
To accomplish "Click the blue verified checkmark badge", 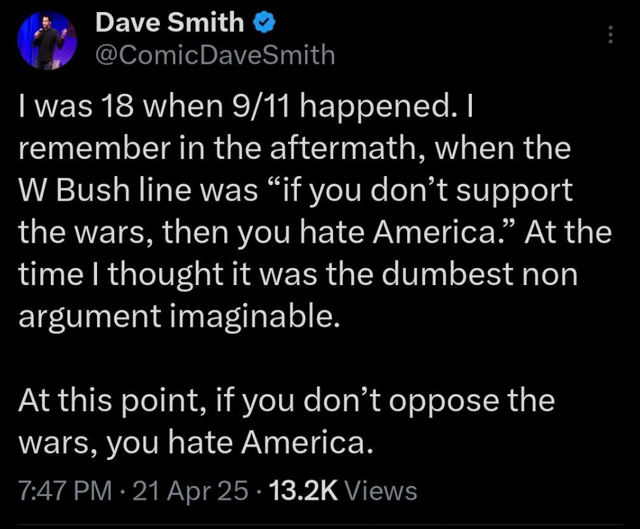I will point(264,23).
